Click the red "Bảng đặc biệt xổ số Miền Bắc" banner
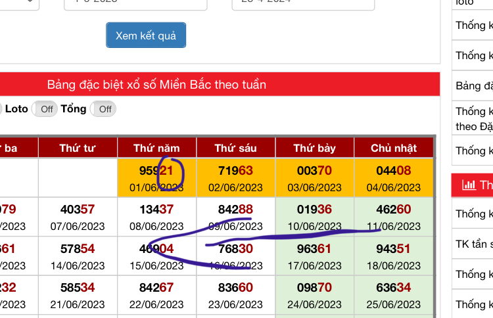The height and width of the screenshot is (318, 493). [156, 85]
